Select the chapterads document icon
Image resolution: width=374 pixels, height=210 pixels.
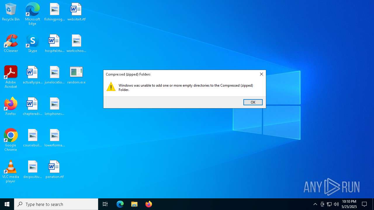click(x=32, y=107)
